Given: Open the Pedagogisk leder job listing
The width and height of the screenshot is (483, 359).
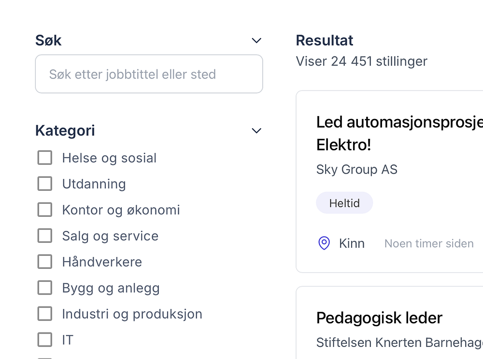Looking at the screenshot, I should 379,318.
